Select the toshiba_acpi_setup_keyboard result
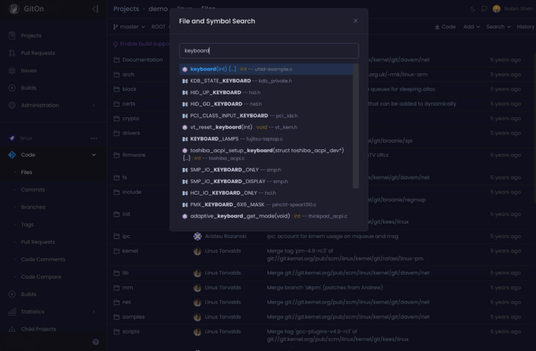 [x=266, y=154]
